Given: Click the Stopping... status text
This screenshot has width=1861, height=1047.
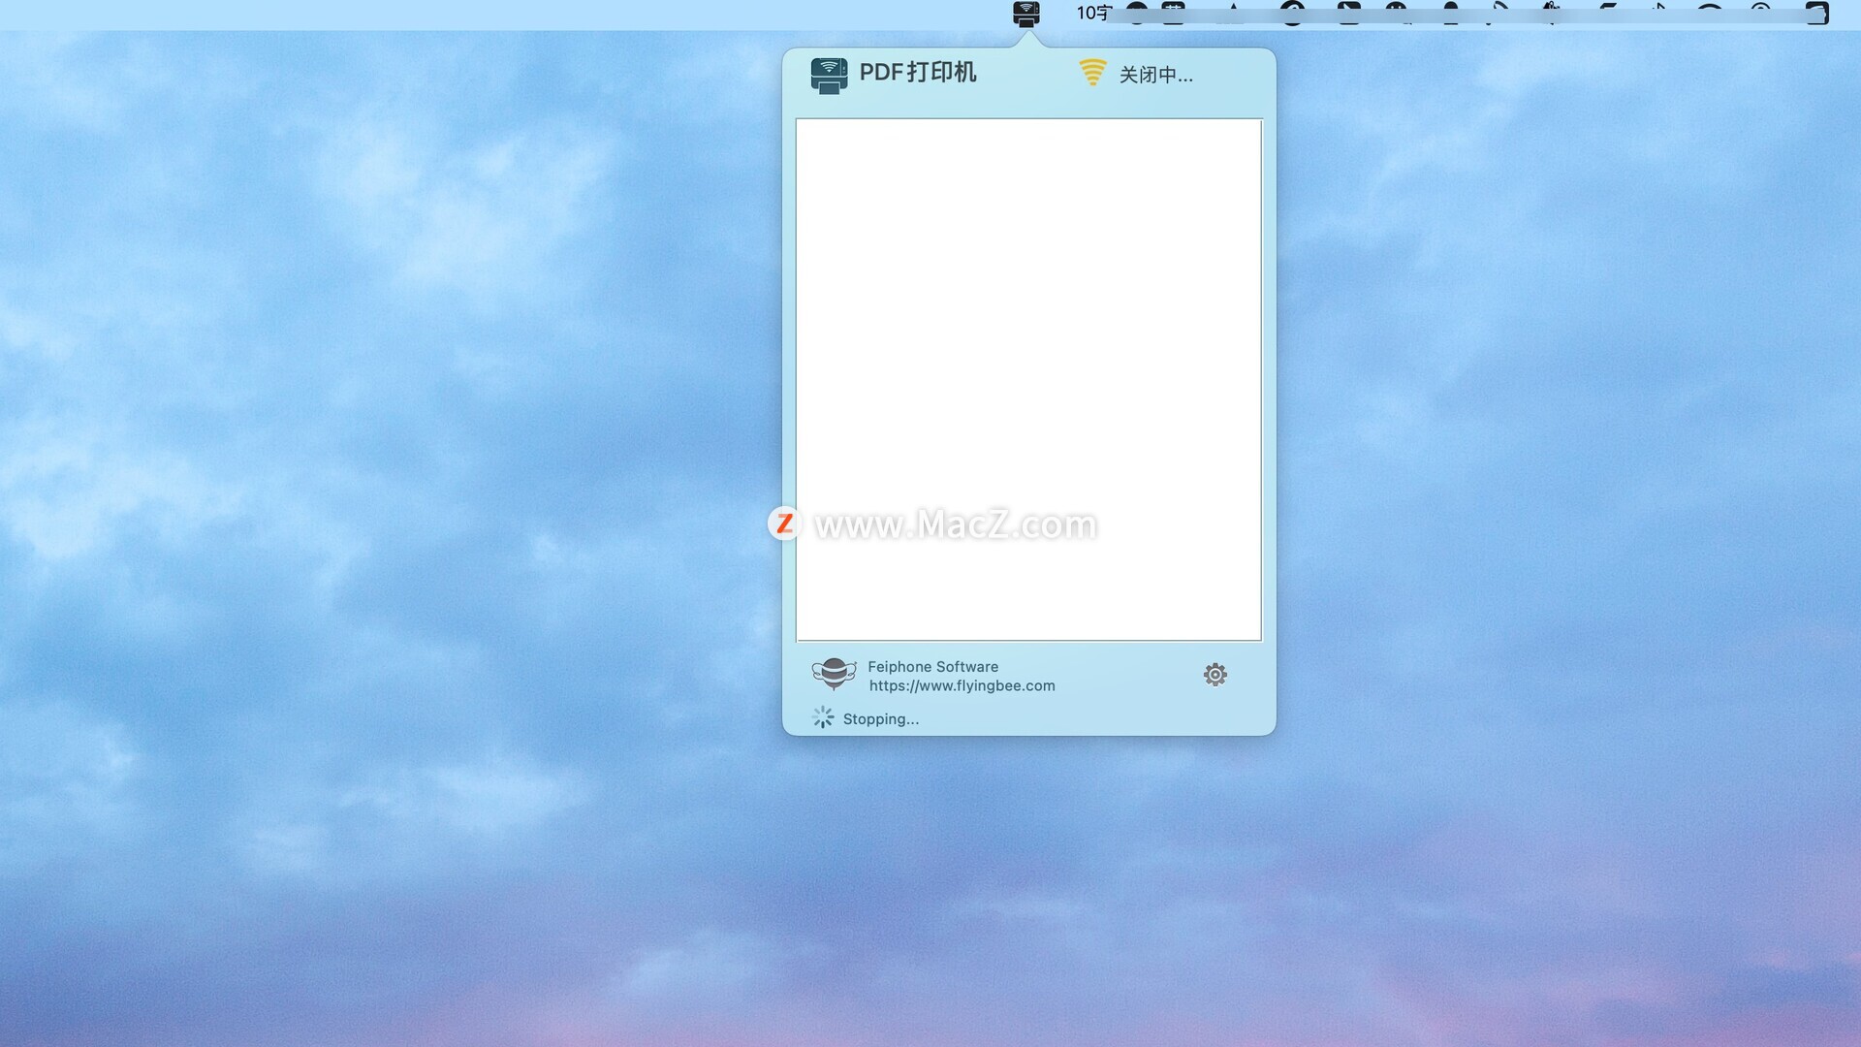Looking at the screenshot, I should [x=880, y=718].
